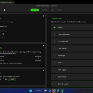Click the Razer BlackWidow V4 Pro 75% title
This screenshot has height=93, width=93.
(47, 6)
